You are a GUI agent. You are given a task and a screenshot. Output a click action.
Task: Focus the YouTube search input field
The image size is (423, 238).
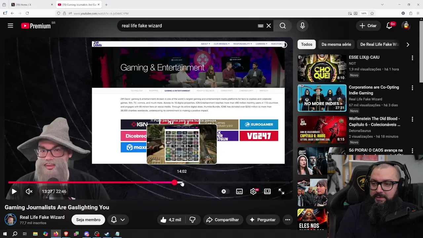[188, 26]
